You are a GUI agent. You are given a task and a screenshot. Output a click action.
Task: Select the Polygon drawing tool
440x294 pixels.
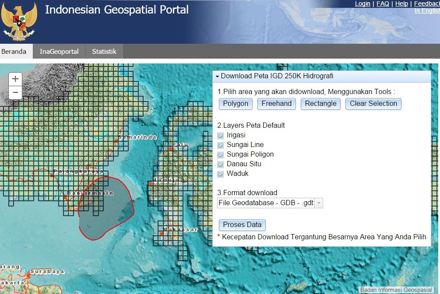(x=235, y=104)
